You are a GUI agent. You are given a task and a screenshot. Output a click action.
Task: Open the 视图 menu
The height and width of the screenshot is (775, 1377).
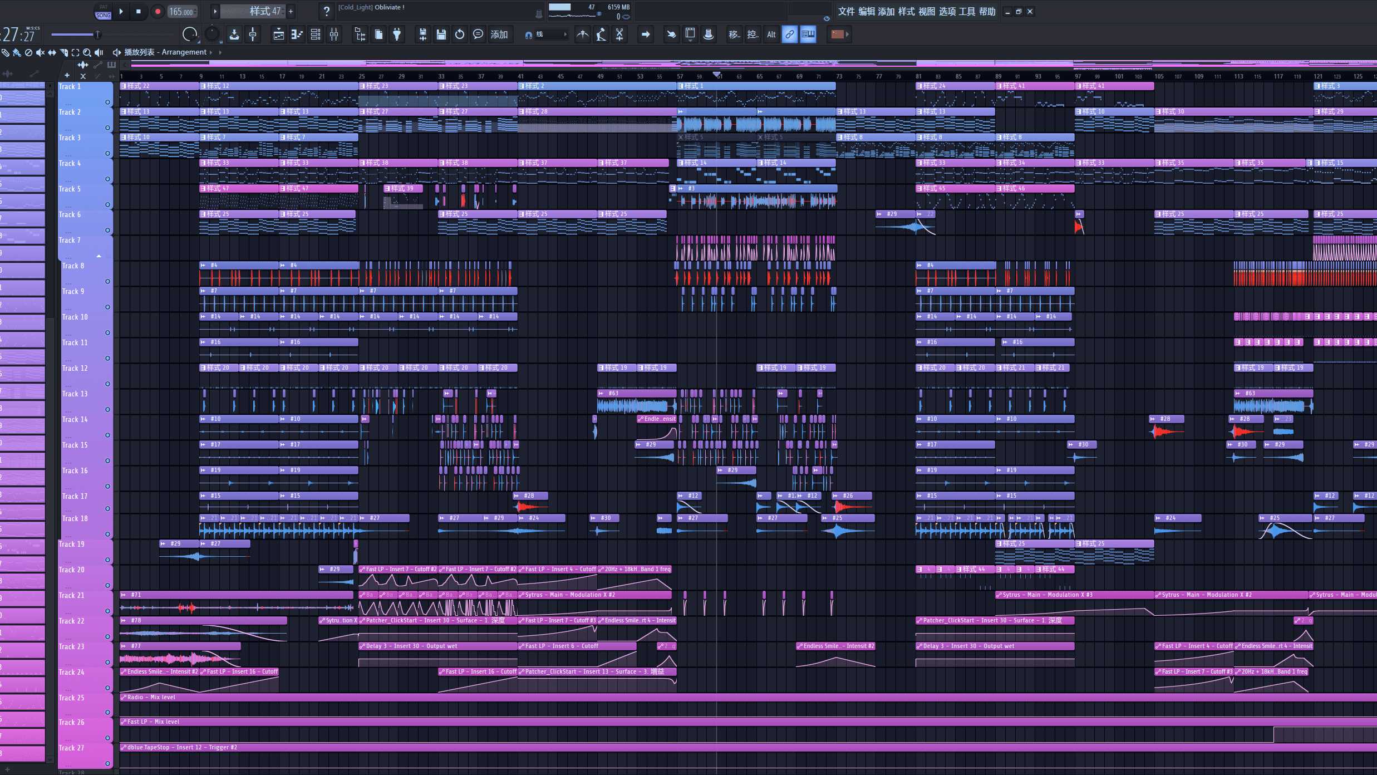(x=927, y=12)
